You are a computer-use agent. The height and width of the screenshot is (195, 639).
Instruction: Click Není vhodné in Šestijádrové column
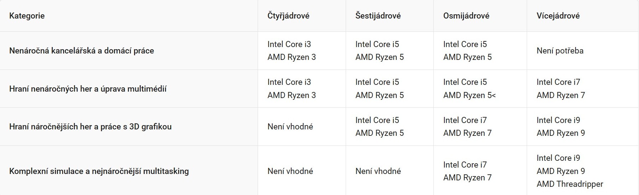coord(378,171)
